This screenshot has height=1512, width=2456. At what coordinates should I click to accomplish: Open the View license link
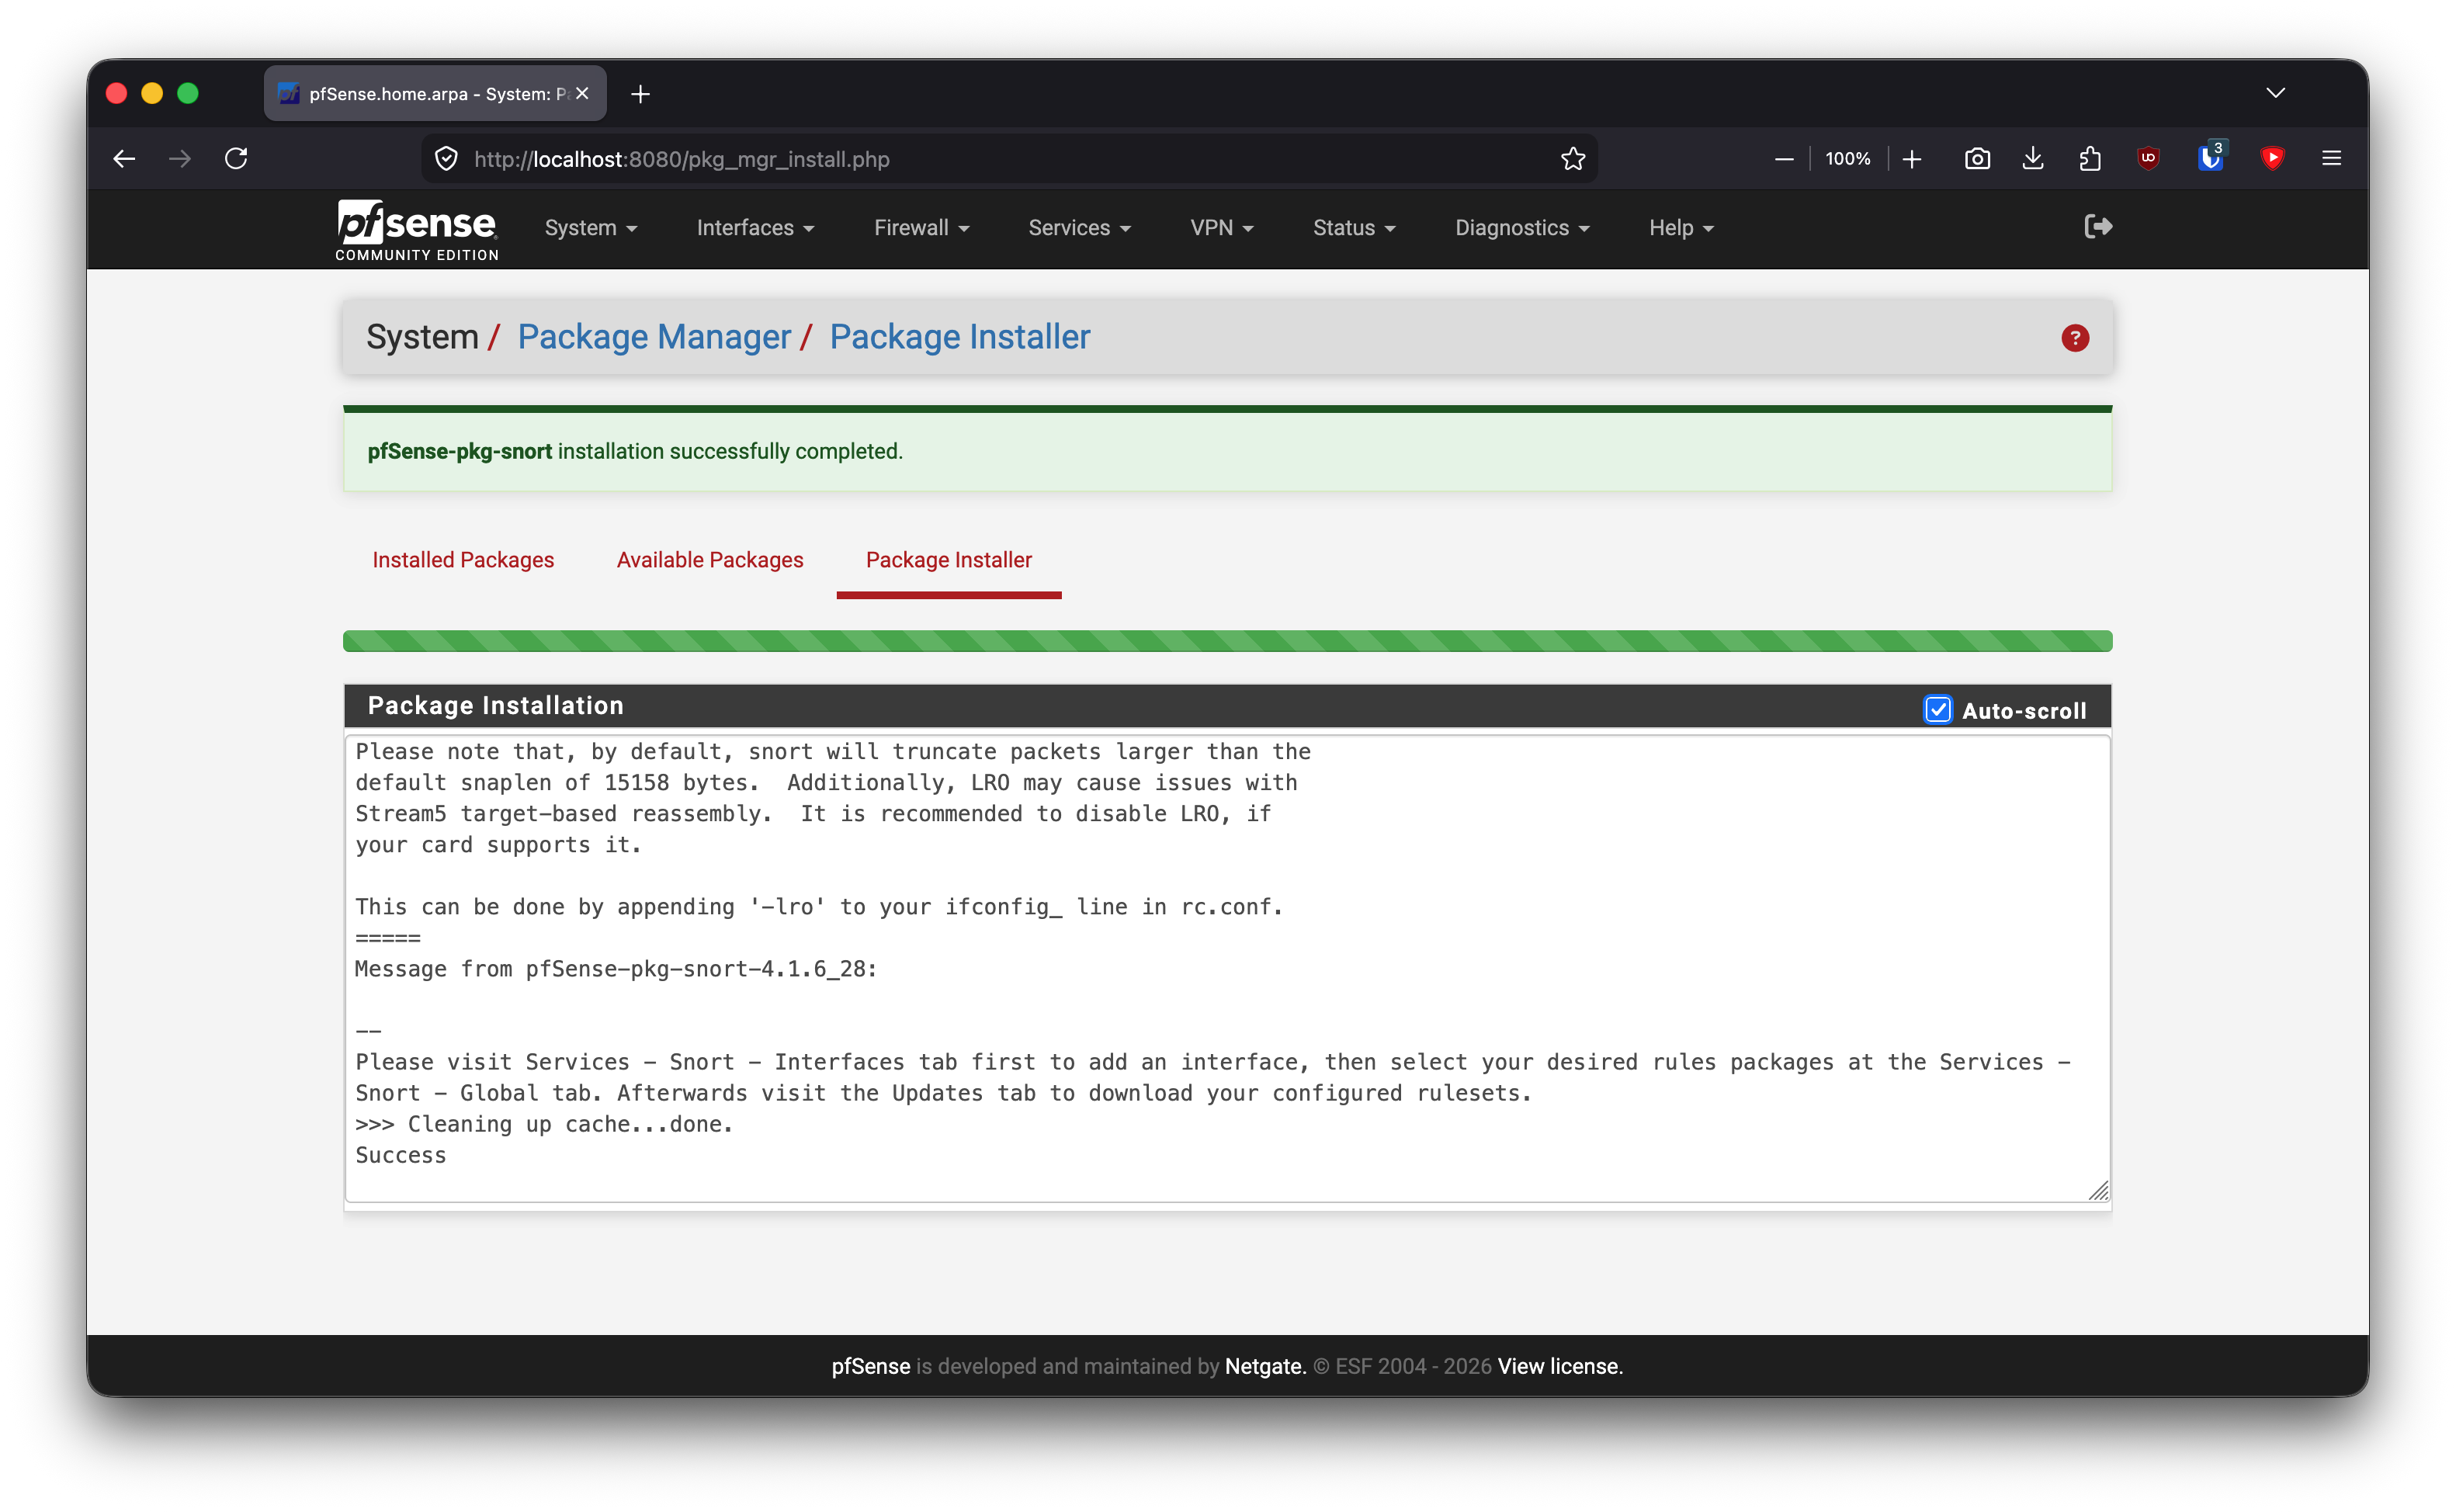1559,1366
